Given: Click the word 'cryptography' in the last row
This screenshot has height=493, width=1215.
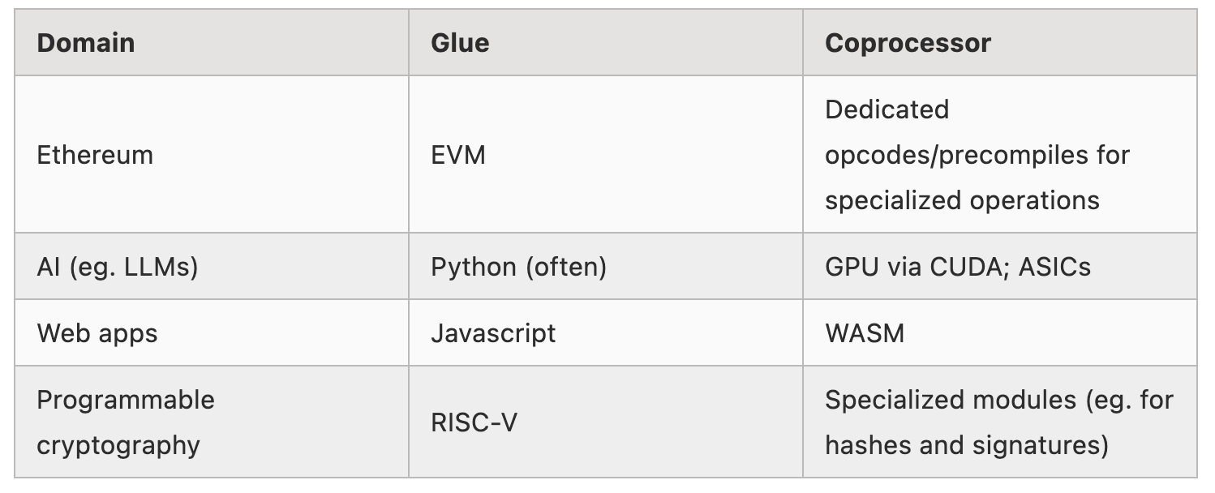Looking at the screenshot, I should click(118, 445).
